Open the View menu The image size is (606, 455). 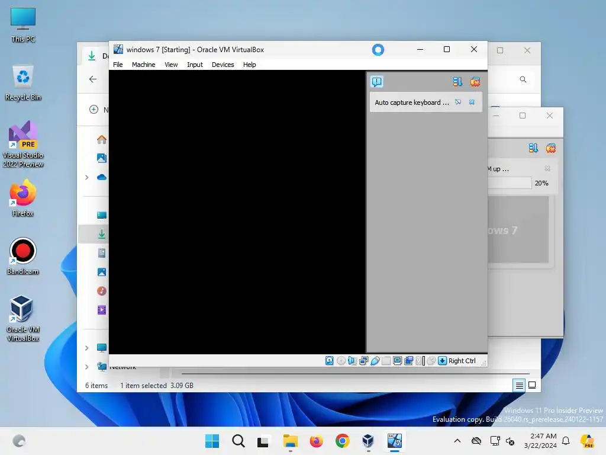[x=171, y=65]
